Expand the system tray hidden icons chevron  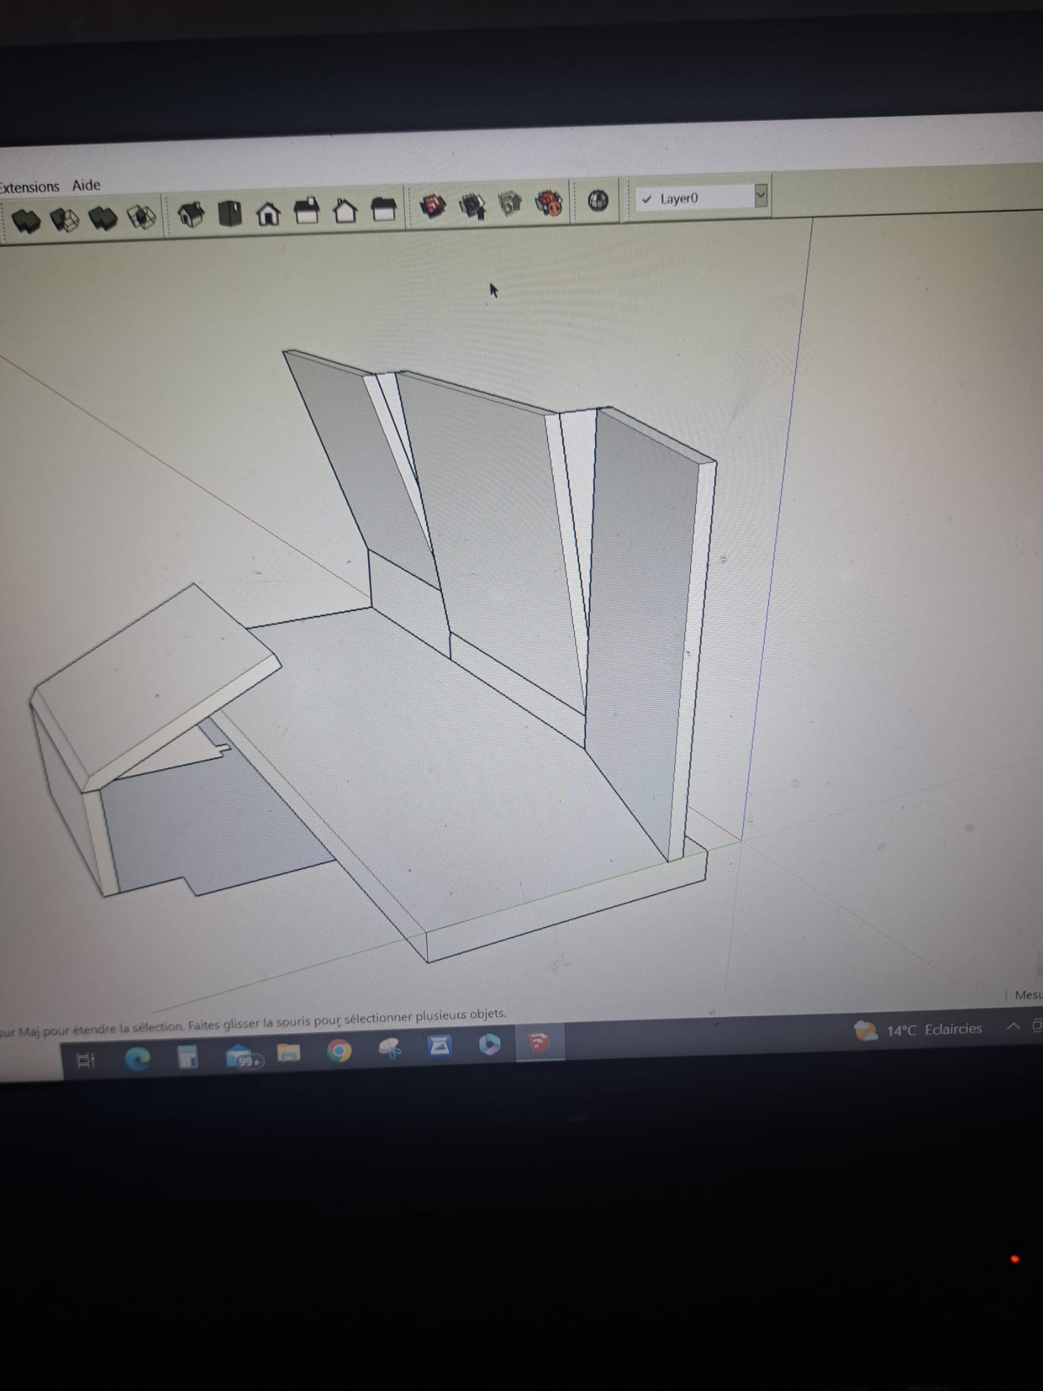pos(1012,1026)
